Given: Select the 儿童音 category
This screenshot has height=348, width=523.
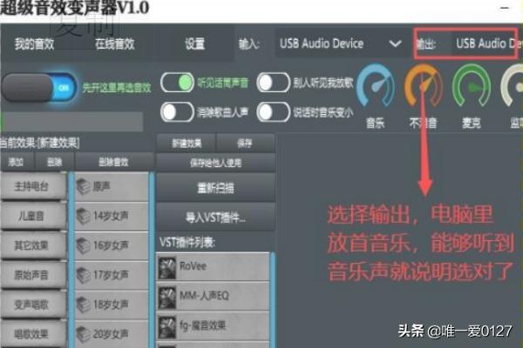Looking at the screenshot, I should click(x=32, y=216).
